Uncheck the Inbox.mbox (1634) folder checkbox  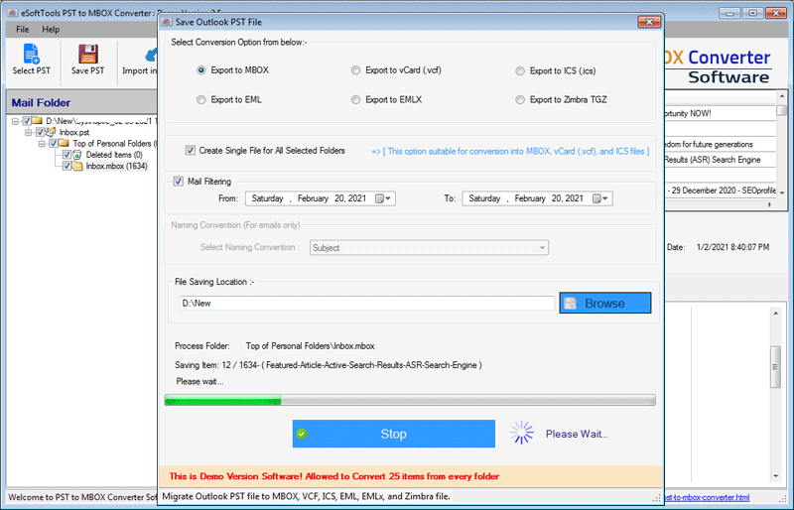pyautogui.click(x=66, y=166)
